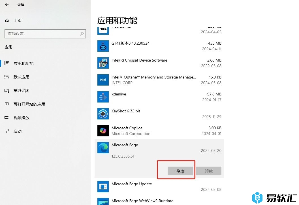Click the 2022-05-08 install date
The width and height of the screenshot is (299, 205).
[211, 66]
